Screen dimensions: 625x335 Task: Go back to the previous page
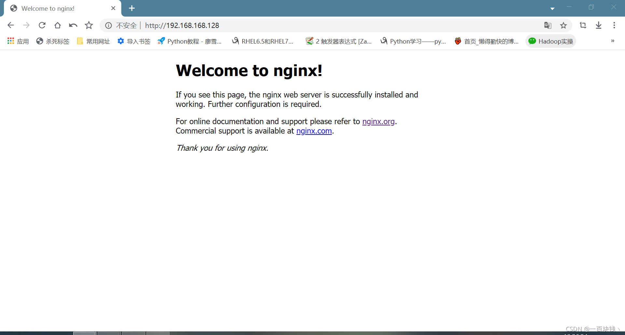tap(11, 25)
